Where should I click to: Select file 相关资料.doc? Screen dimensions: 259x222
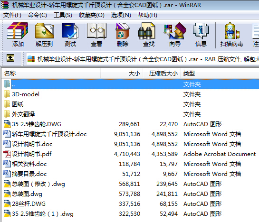coord(29,164)
